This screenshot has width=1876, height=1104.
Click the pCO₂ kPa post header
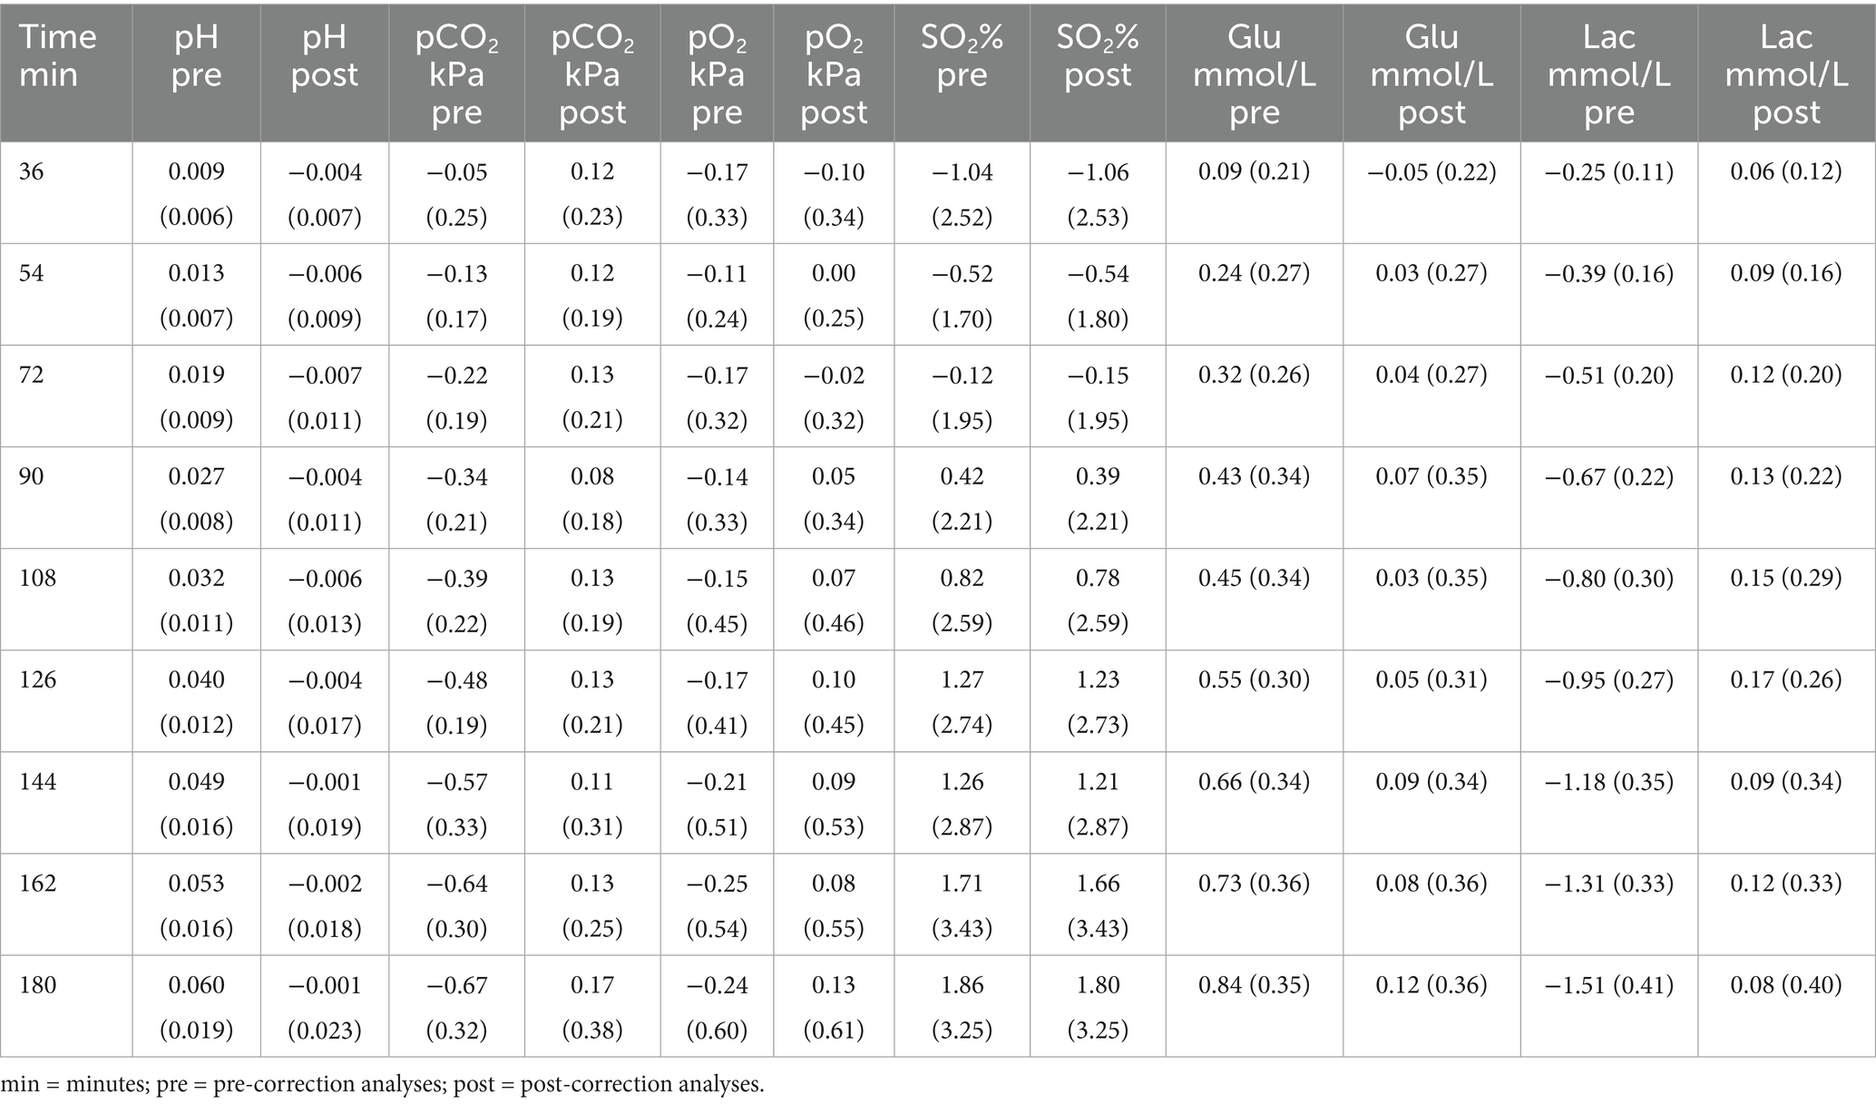click(x=592, y=74)
